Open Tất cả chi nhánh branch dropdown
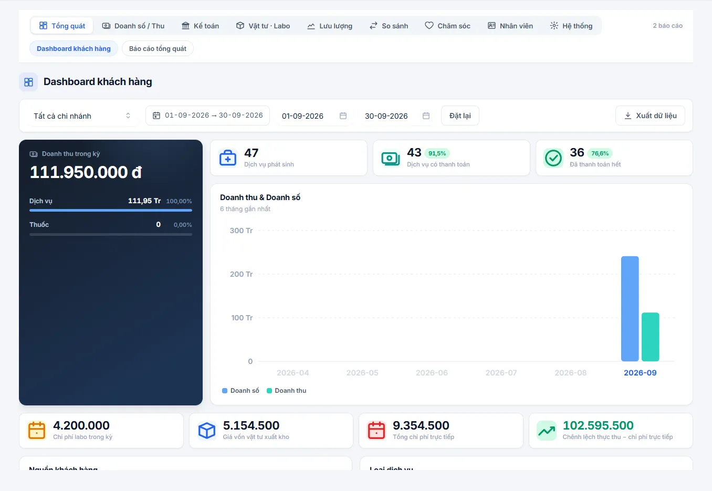The image size is (712, 491). (82, 116)
